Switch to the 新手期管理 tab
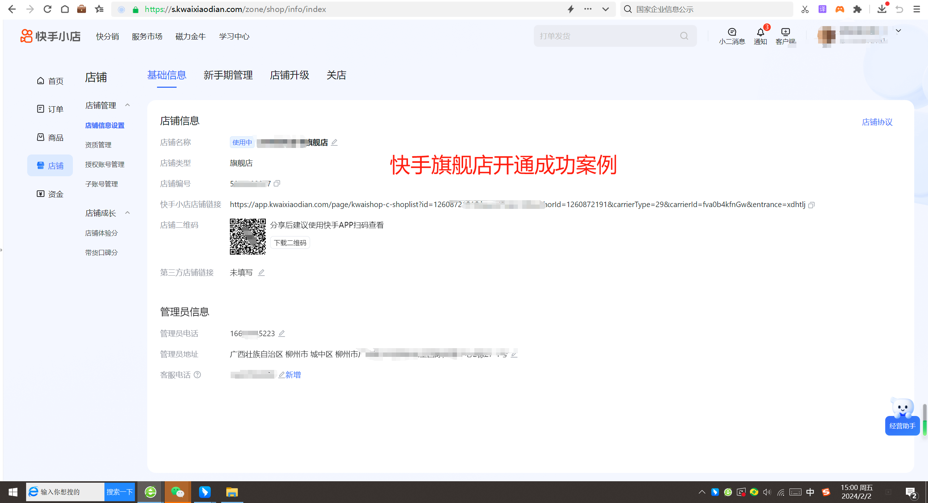The image size is (928, 503). tap(228, 75)
